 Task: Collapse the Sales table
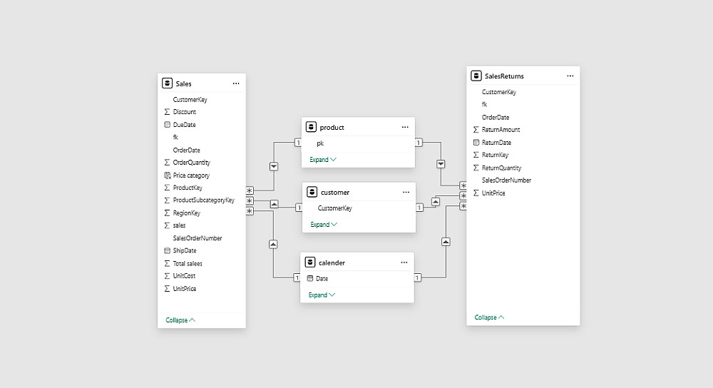click(x=180, y=320)
